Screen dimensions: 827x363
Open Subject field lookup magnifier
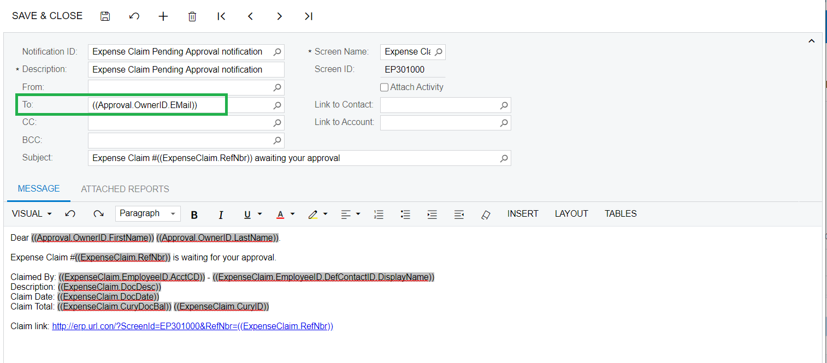tap(504, 158)
